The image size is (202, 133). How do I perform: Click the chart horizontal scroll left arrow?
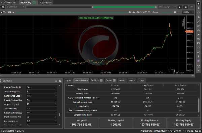pyautogui.click(x=1, y=75)
